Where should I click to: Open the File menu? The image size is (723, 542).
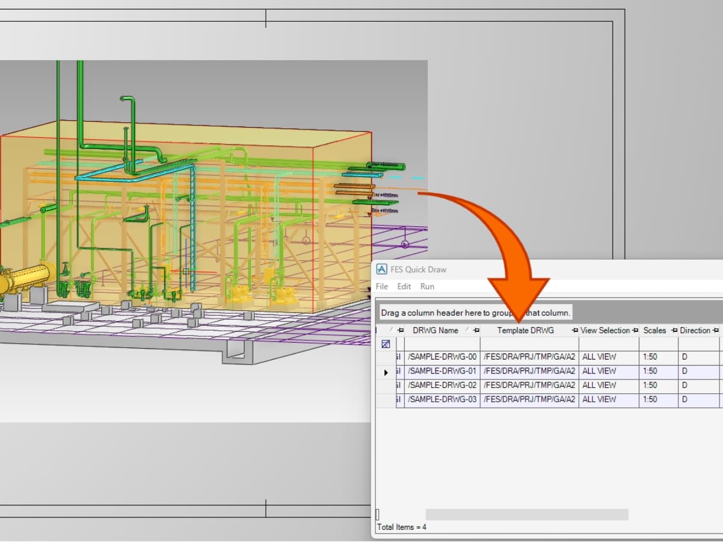pos(381,286)
